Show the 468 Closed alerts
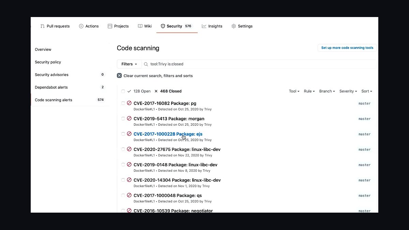409x230 pixels. tap(168, 91)
